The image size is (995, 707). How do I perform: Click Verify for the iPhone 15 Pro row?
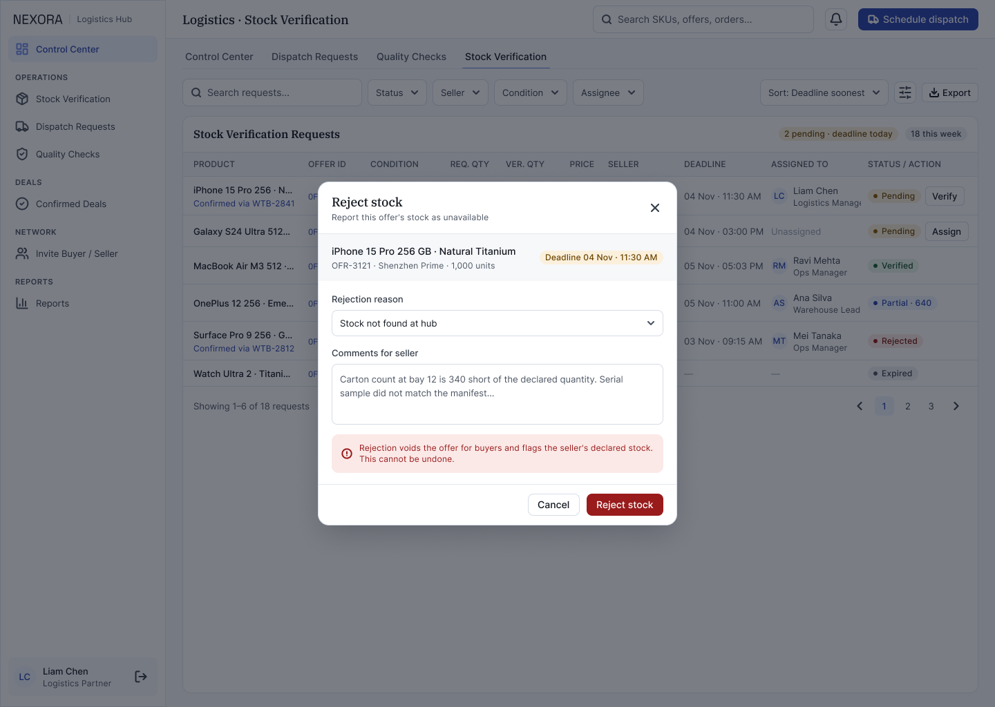pyautogui.click(x=945, y=196)
